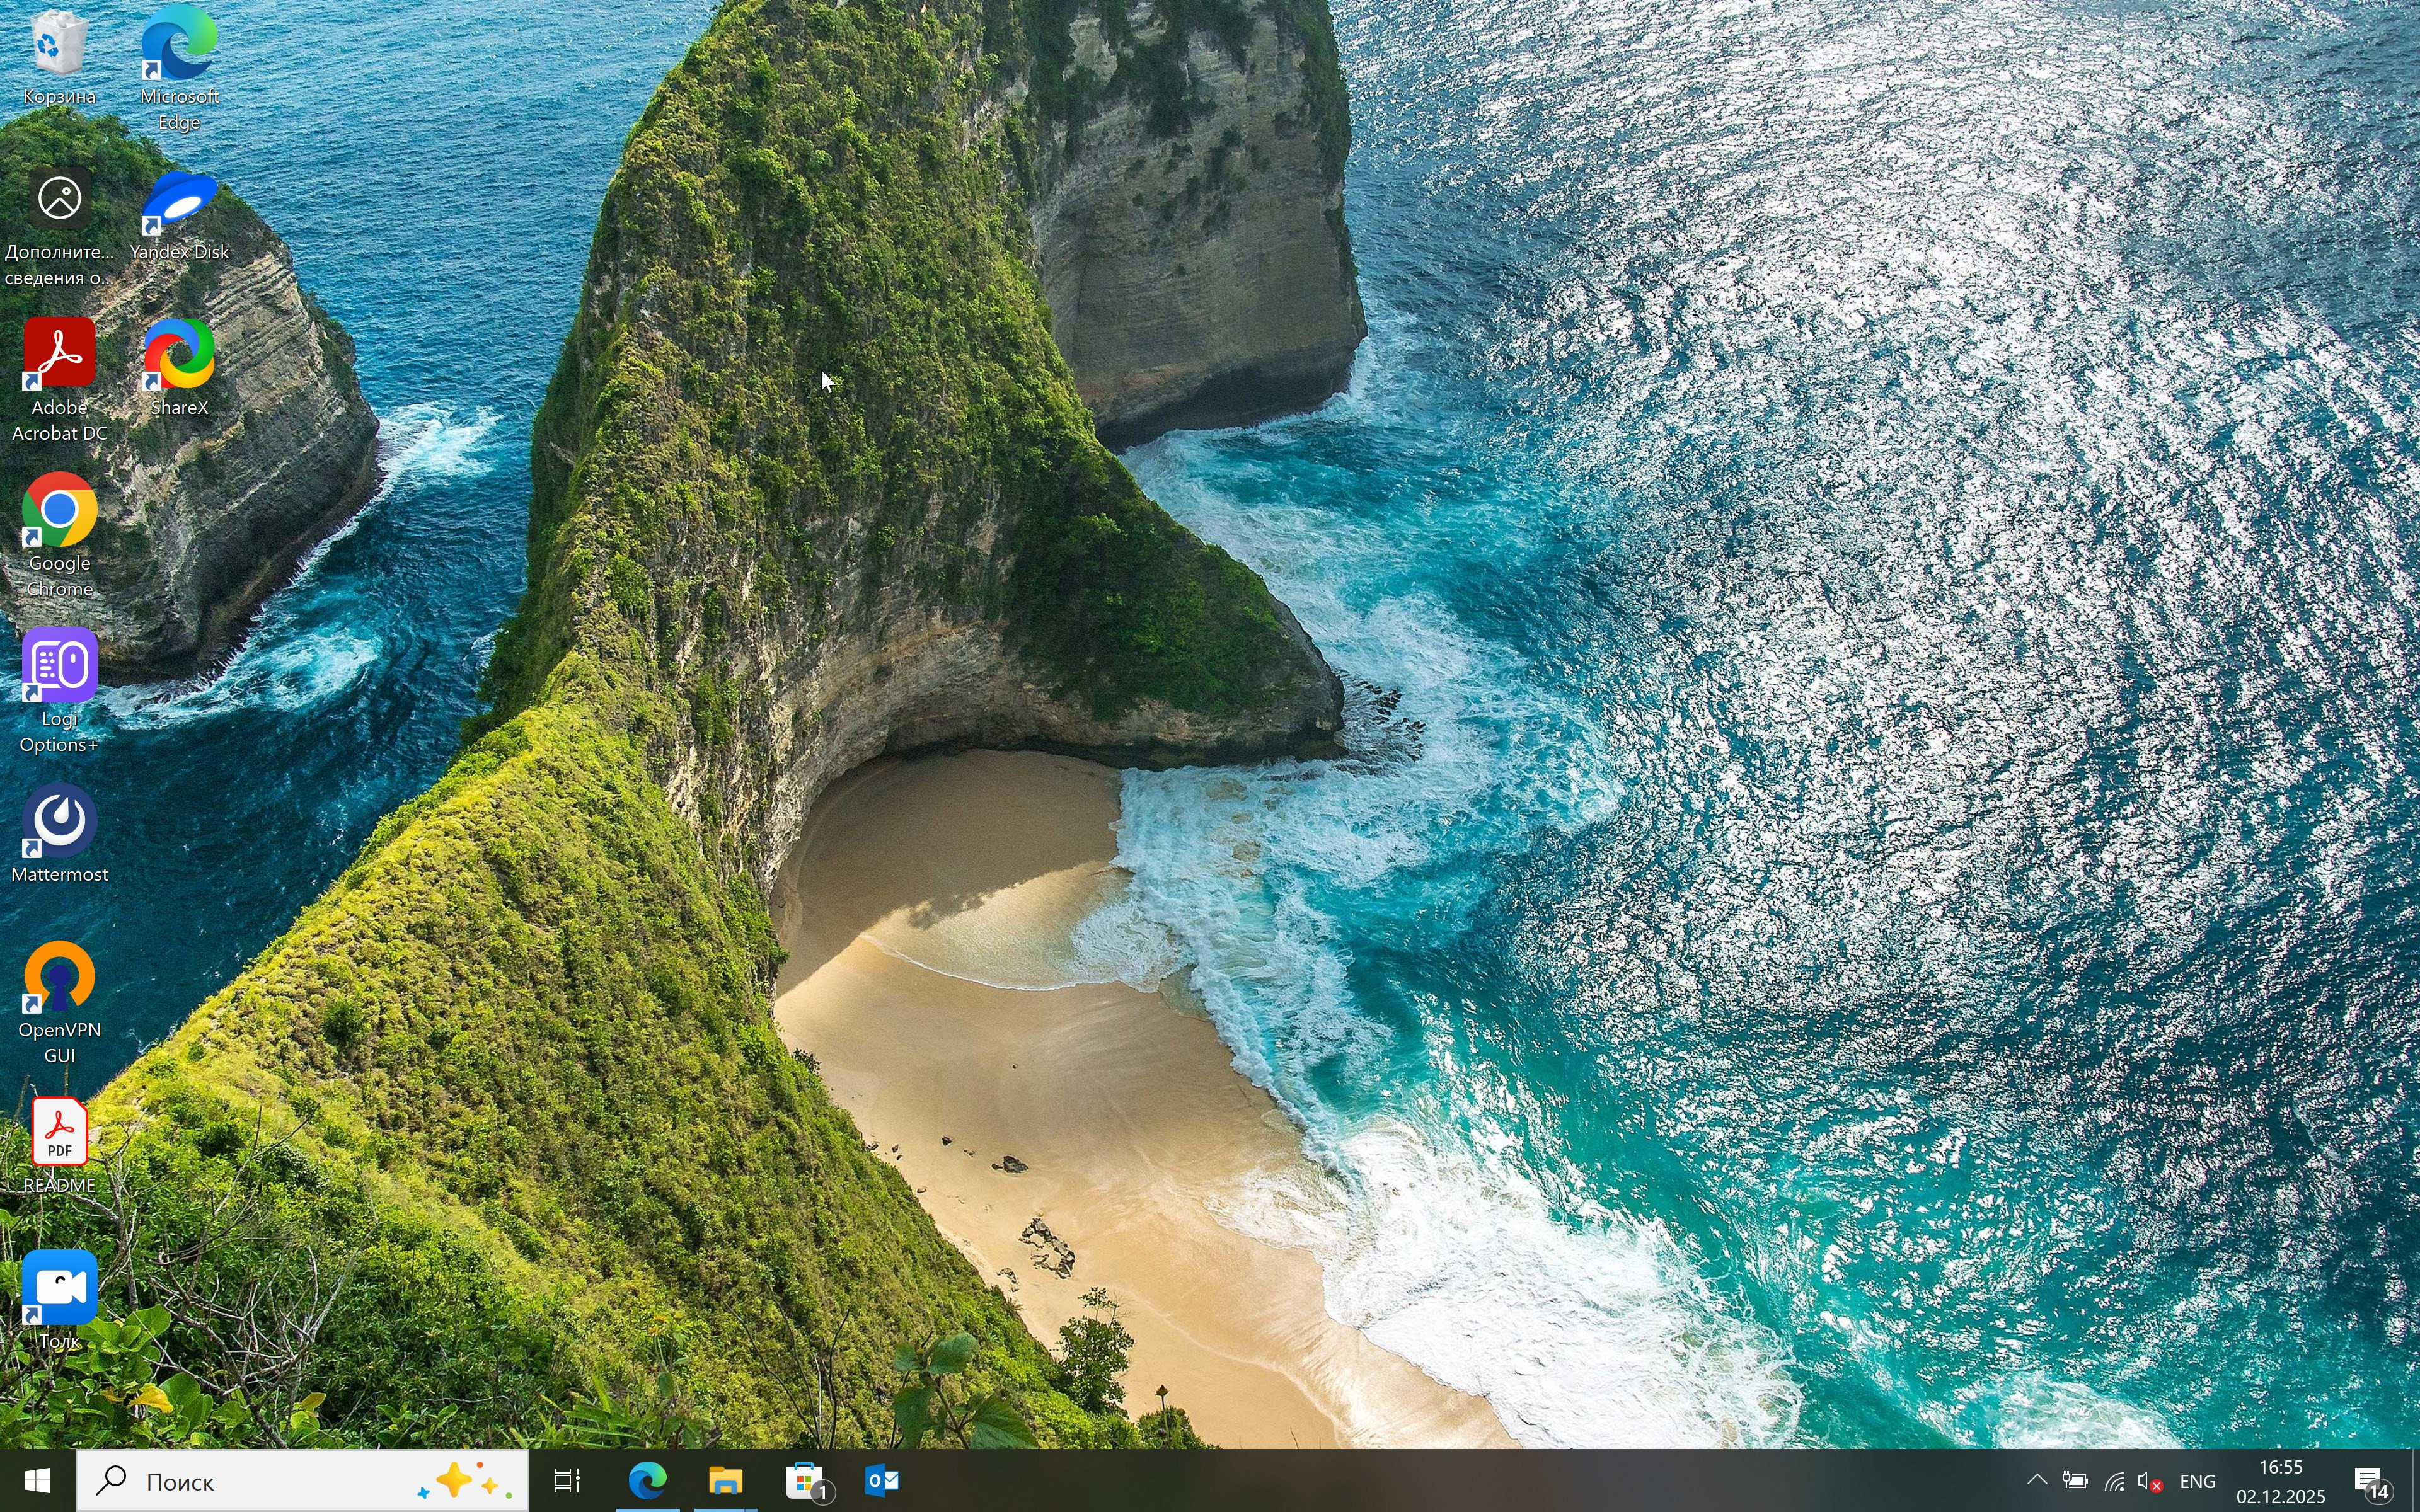Open the Windows Start menu
The image size is (2420, 1512).
pos(37,1481)
